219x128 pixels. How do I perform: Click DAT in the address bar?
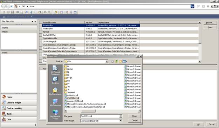tap(23, 6)
